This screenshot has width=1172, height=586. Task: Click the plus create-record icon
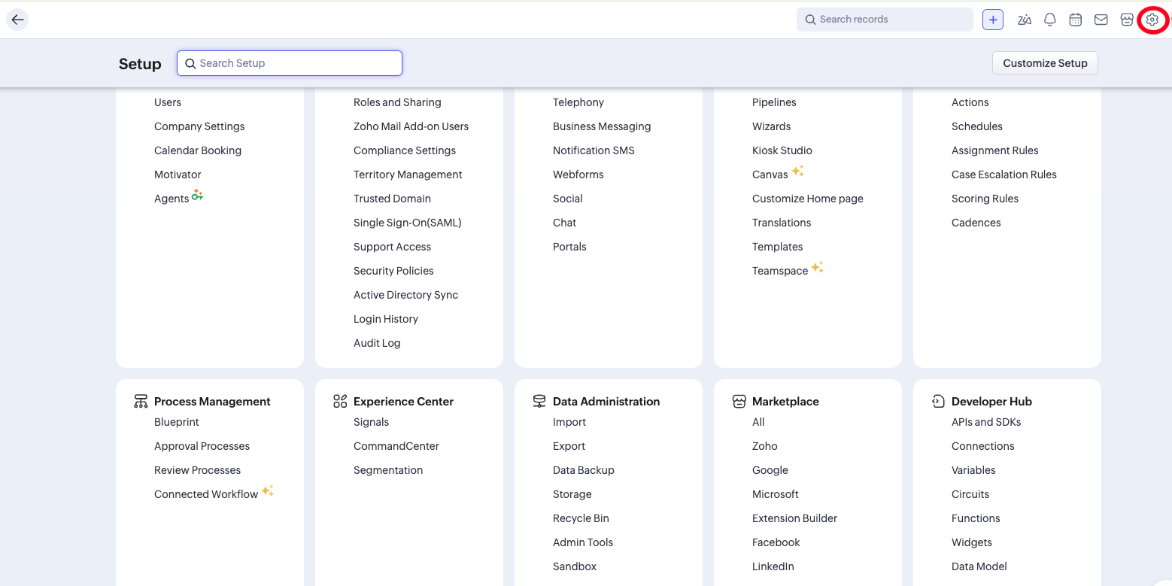(x=993, y=20)
